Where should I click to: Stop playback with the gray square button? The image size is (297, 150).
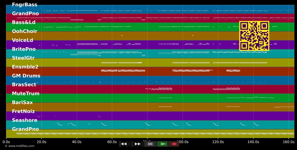tap(150, 144)
